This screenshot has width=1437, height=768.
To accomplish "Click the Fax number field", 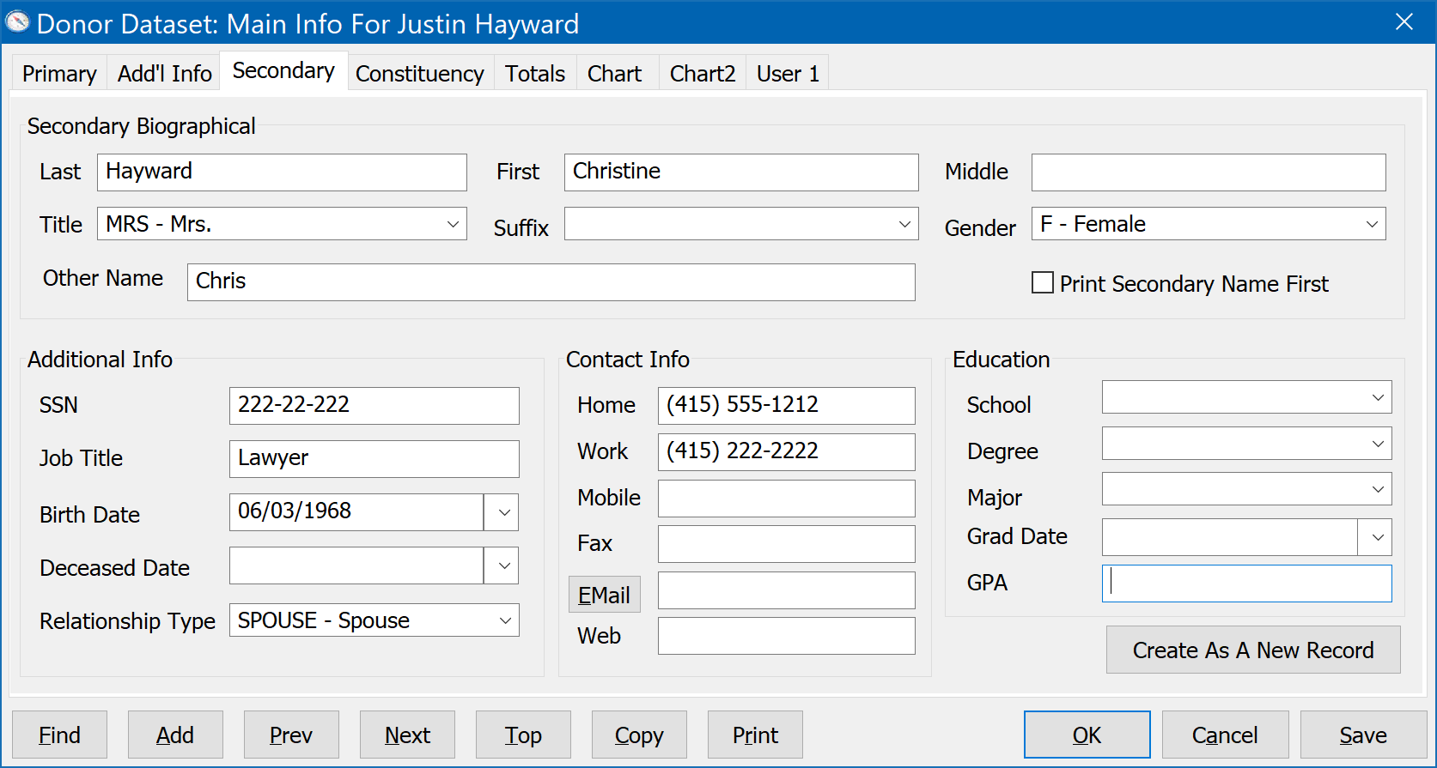I will (x=787, y=544).
